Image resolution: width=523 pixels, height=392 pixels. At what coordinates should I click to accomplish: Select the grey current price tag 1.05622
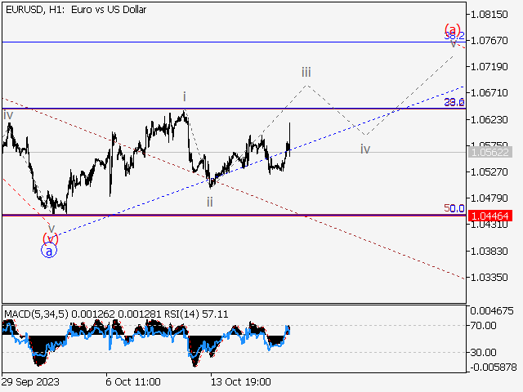490,153
